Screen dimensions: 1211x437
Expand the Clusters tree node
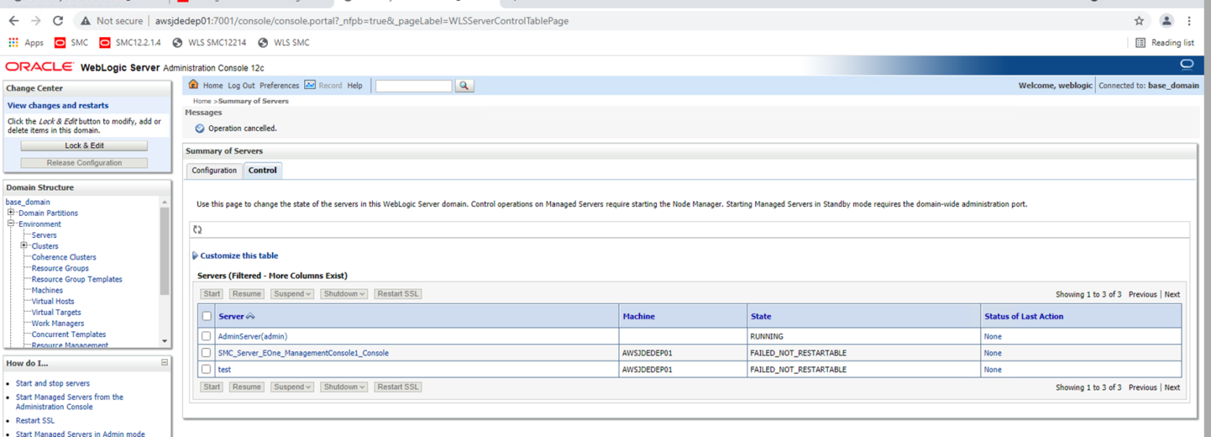pyautogui.click(x=24, y=246)
